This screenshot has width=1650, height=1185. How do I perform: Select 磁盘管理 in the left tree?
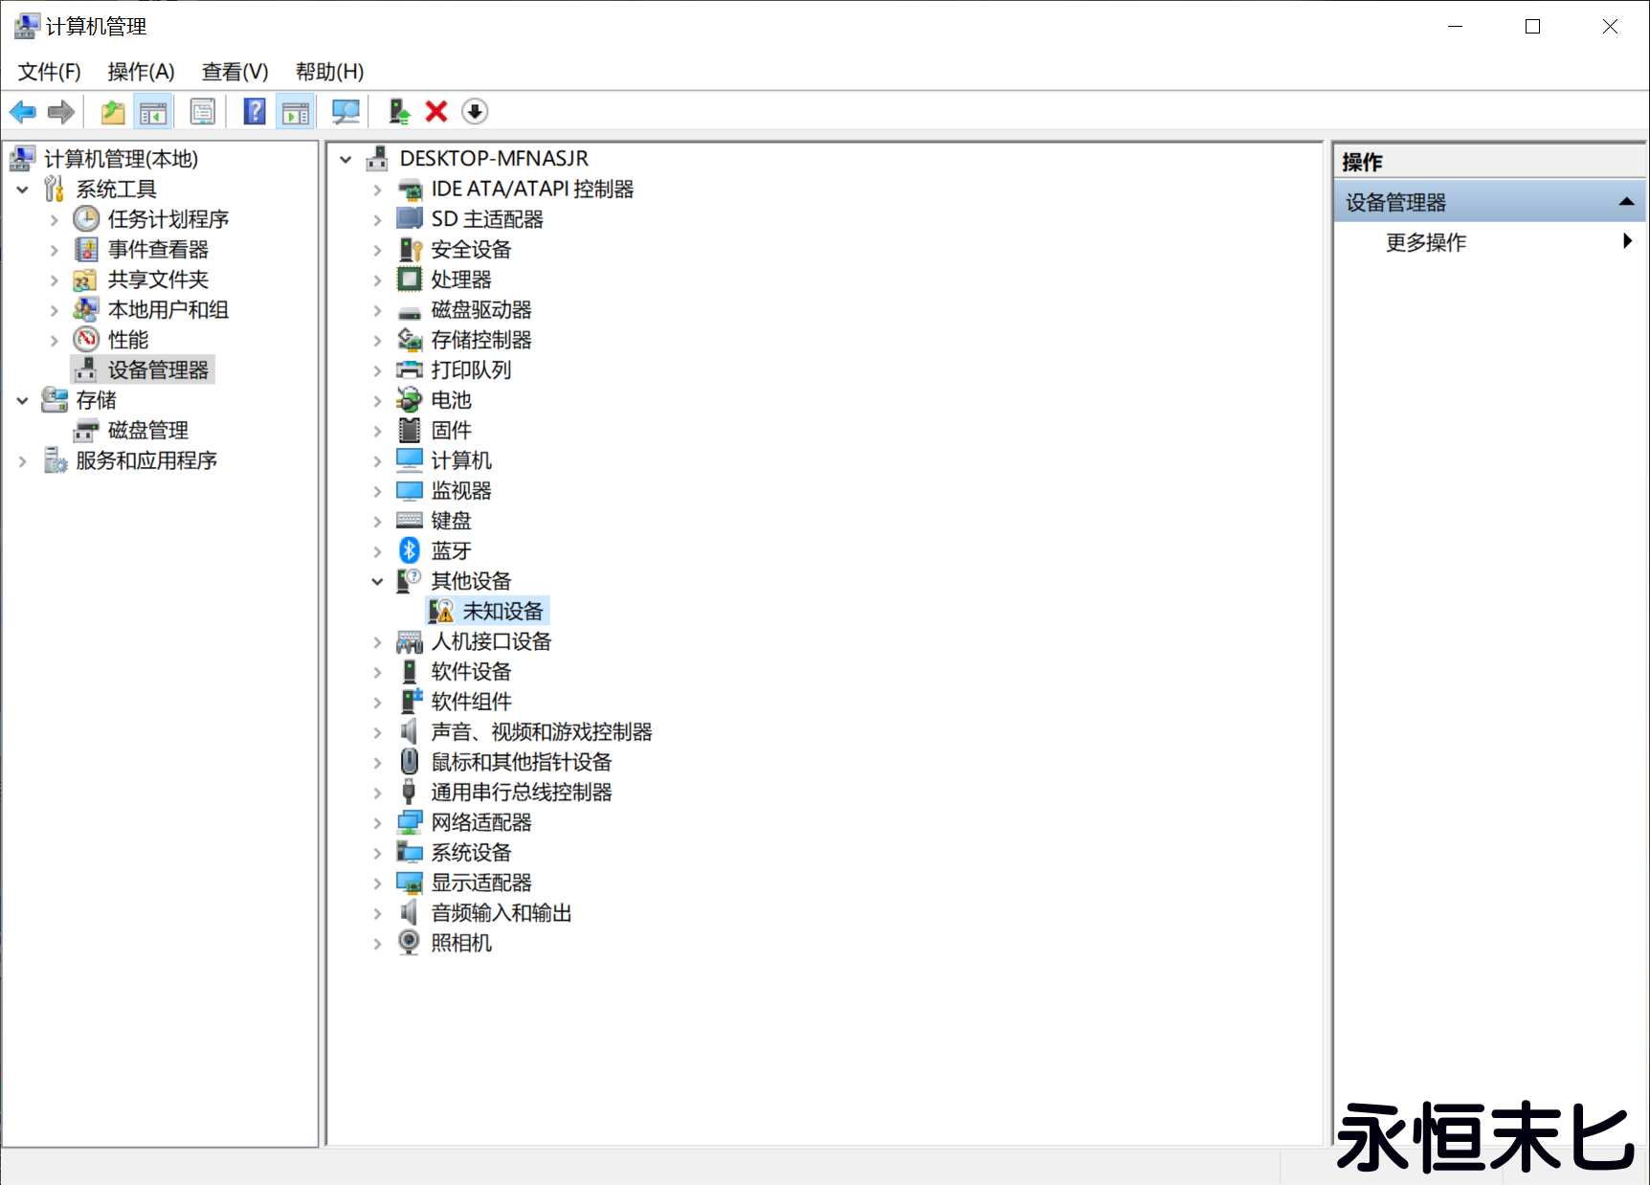tap(147, 429)
